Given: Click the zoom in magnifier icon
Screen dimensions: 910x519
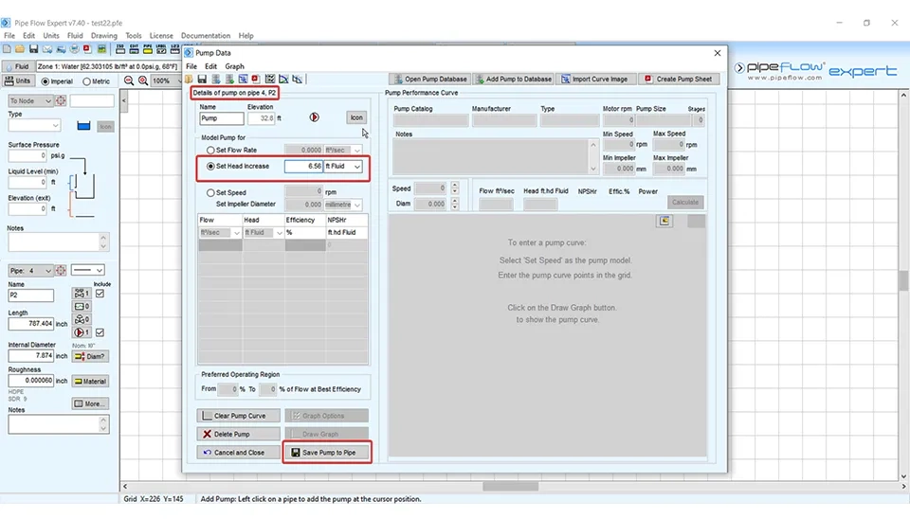Looking at the screenshot, I should coord(143,81).
